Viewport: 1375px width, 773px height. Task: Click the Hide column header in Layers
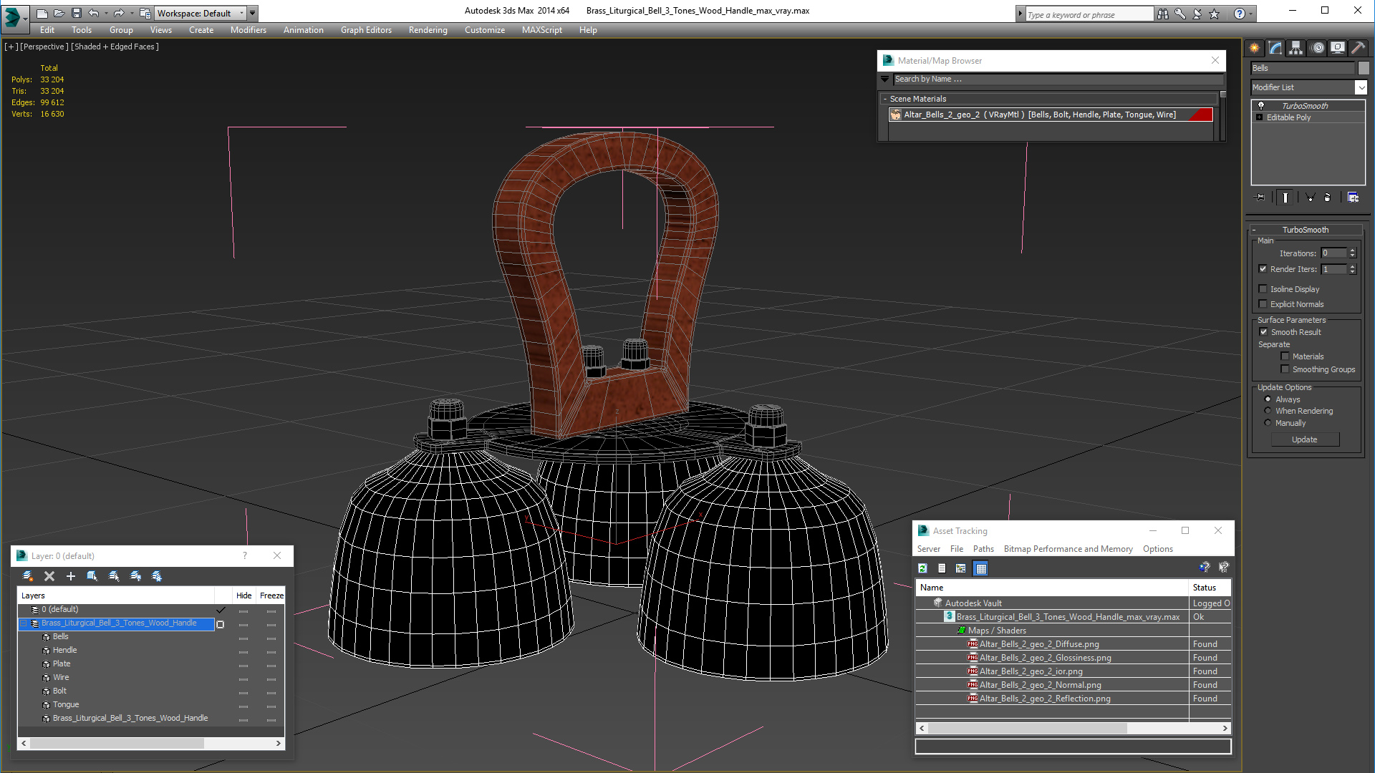(243, 595)
